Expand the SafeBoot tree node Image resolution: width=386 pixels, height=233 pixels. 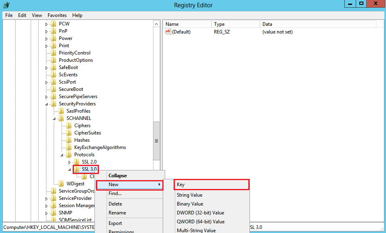click(x=46, y=67)
